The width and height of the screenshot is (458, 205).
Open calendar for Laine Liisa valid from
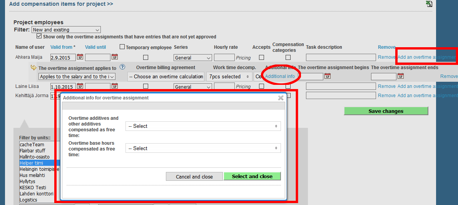pos(80,86)
